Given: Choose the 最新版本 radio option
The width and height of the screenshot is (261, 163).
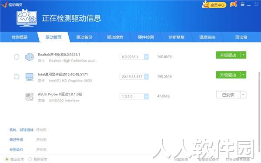Looking at the screenshot, I should tap(30, 160).
